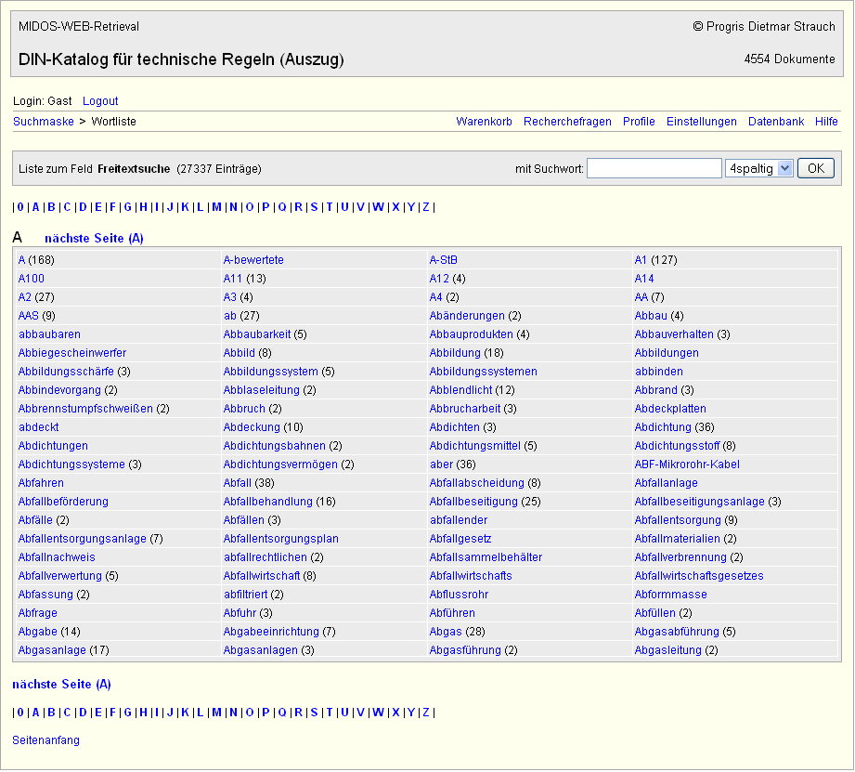Screen dimensions: 855x772
Task: Open the Hilfe help link
Action: click(826, 122)
